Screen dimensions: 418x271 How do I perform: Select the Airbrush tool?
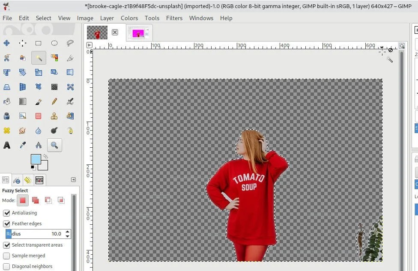pyautogui.click(x=70, y=101)
